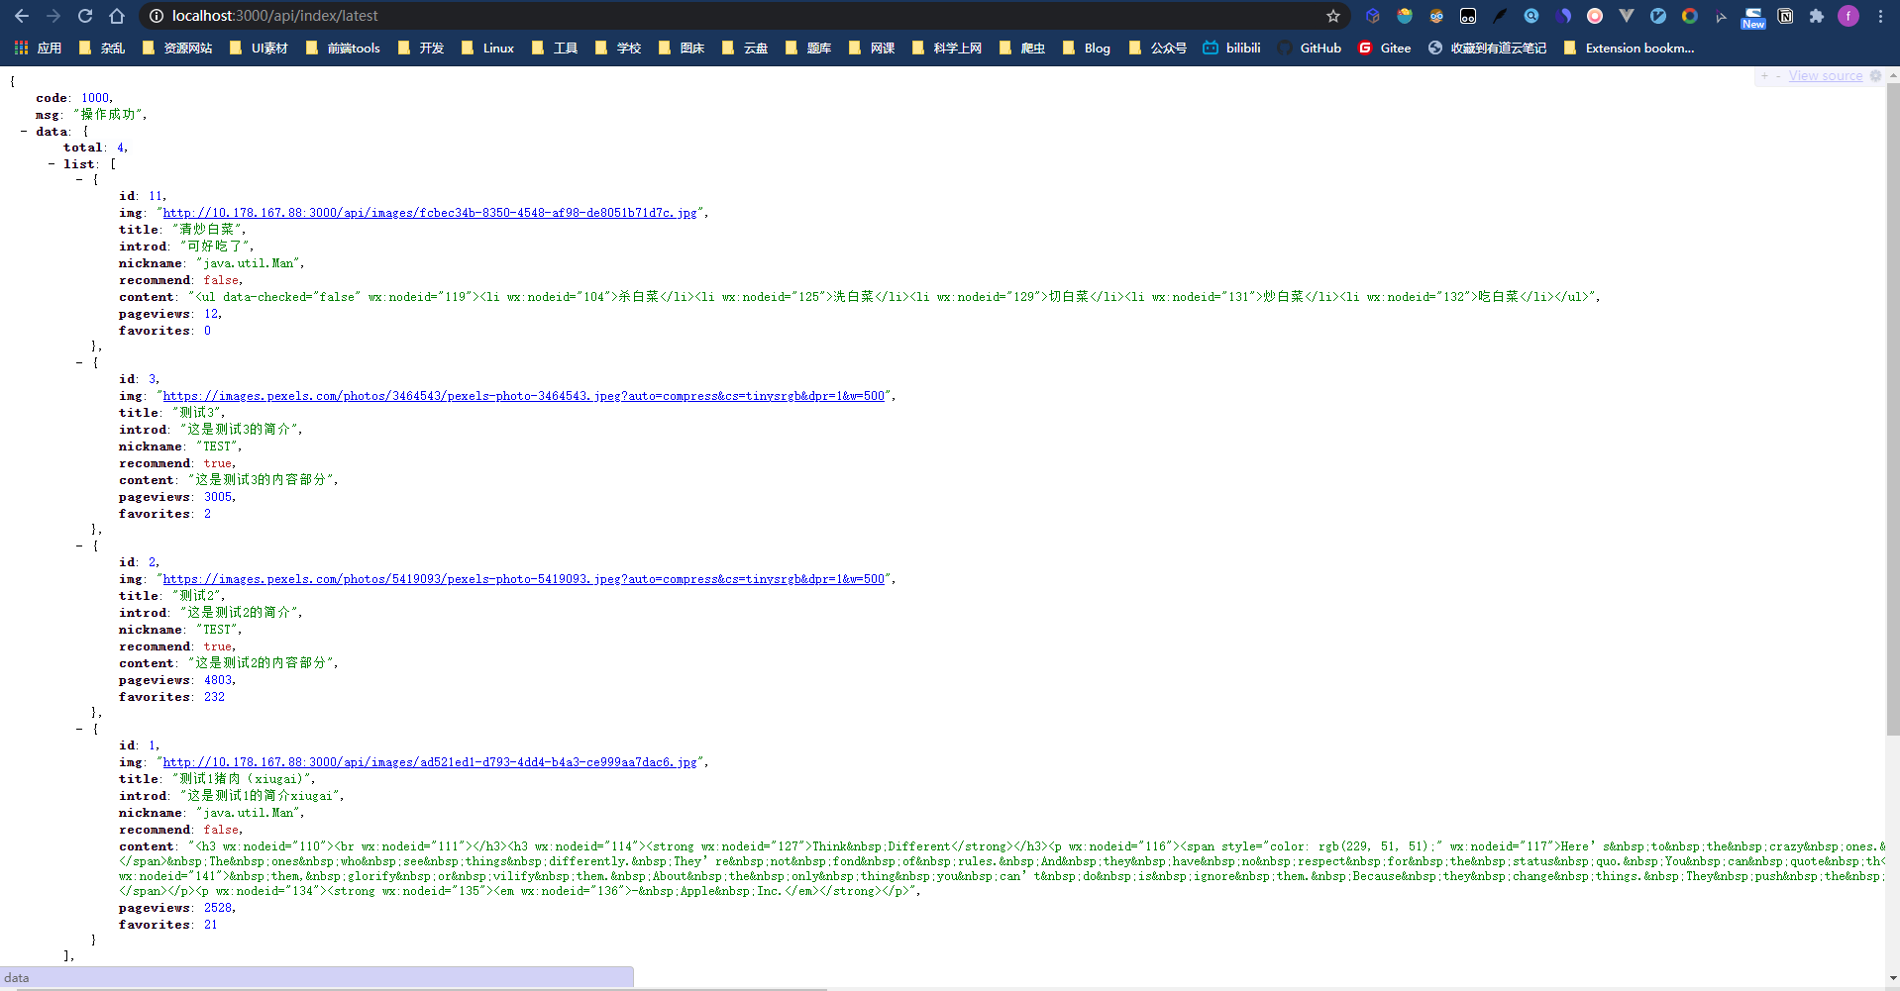
Task: Collapse the list item with id 2
Action: pyautogui.click(x=79, y=546)
